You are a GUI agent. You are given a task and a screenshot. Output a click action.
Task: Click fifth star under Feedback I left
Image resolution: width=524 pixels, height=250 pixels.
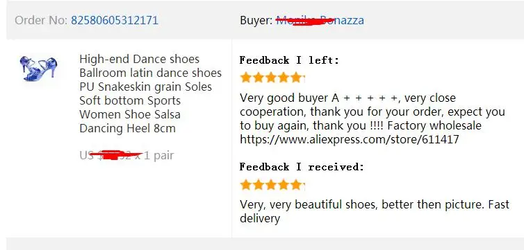coord(296,78)
